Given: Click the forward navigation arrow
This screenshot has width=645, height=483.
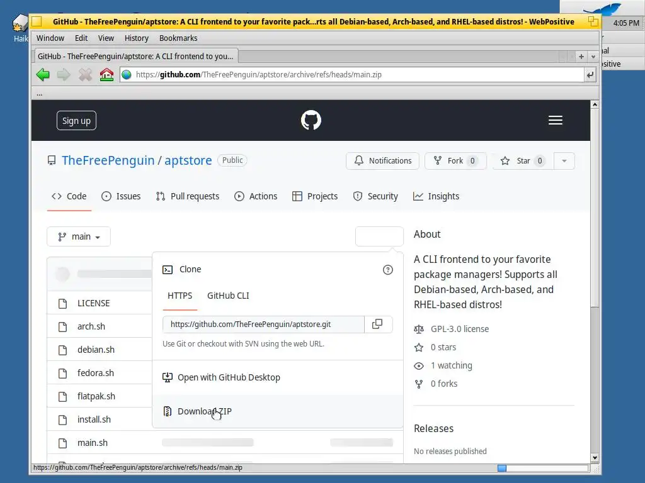Looking at the screenshot, I should coord(64,75).
